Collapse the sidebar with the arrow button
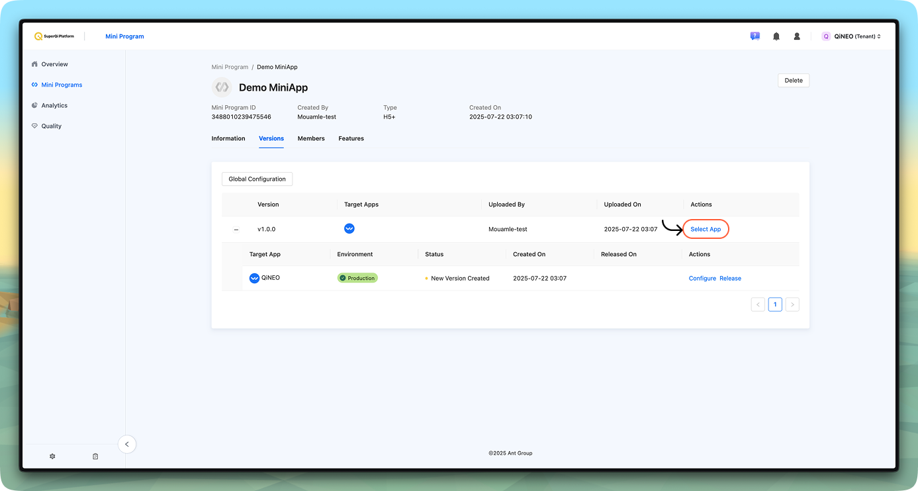The width and height of the screenshot is (918, 491). coord(127,444)
